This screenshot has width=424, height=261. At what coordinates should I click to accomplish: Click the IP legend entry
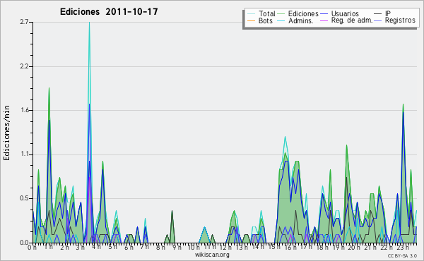(388, 13)
